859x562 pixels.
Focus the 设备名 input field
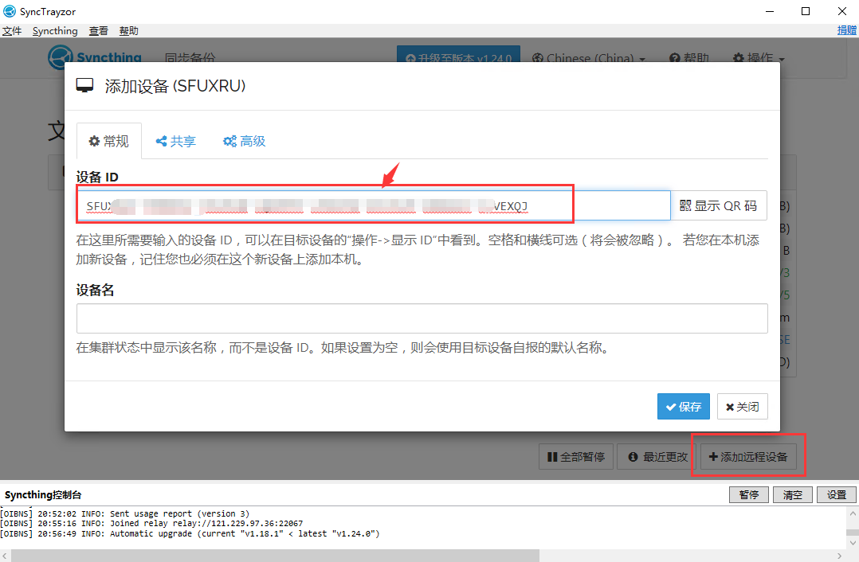[x=422, y=318]
